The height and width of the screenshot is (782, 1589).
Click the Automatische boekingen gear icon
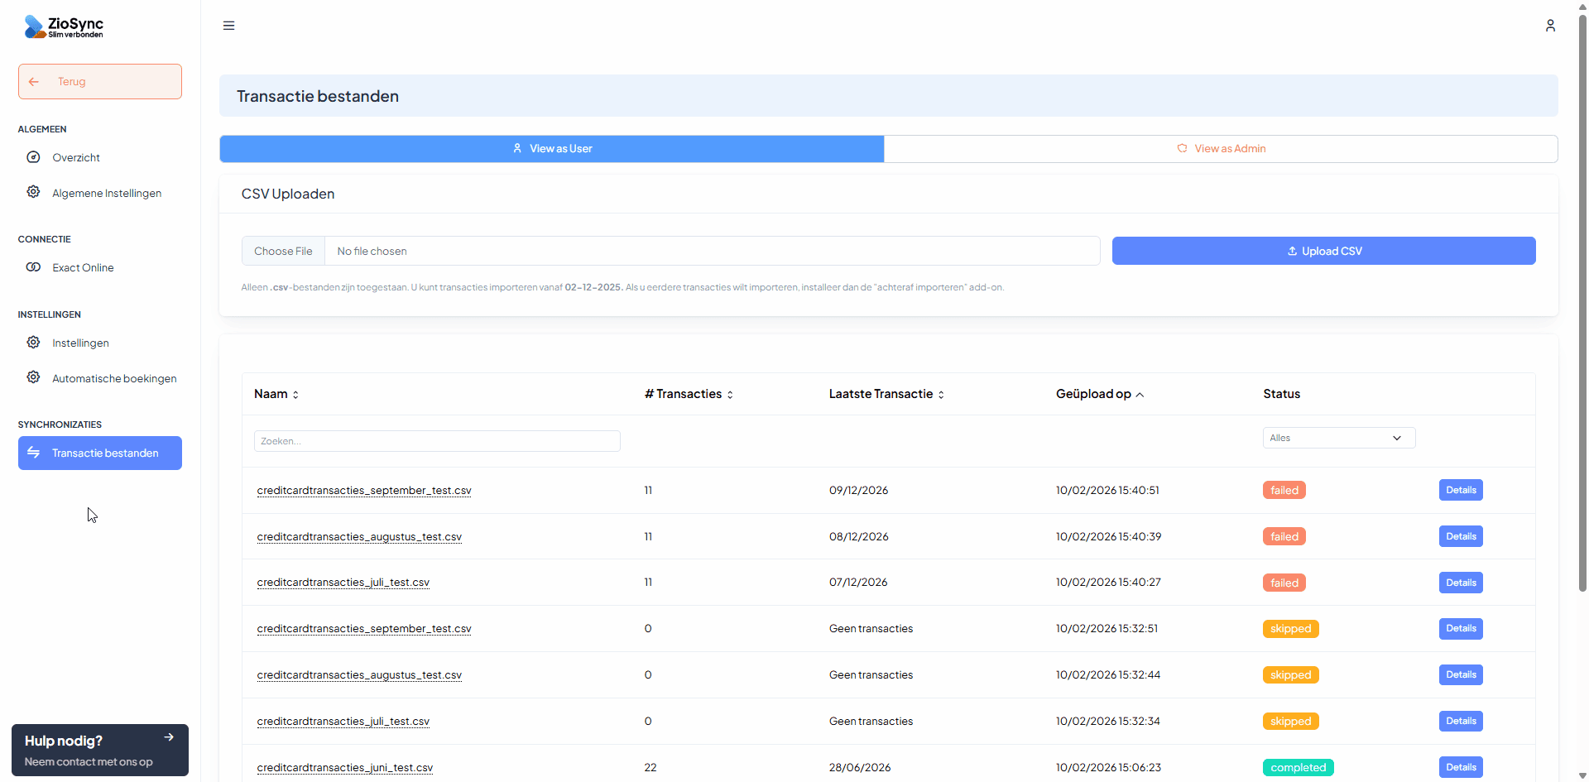point(33,377)
